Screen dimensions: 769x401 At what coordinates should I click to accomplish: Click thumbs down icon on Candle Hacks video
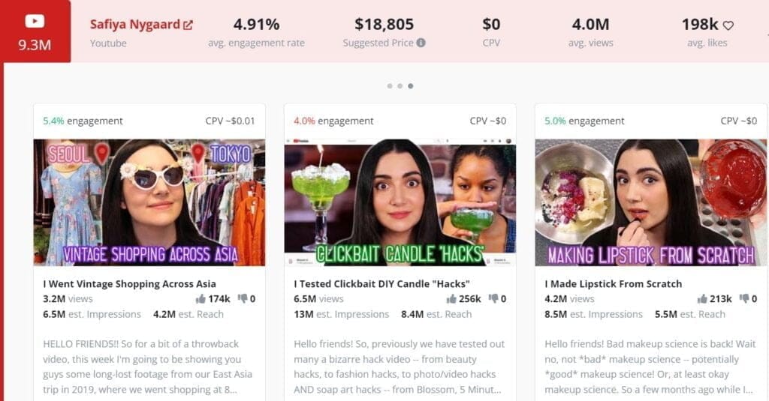tap(494, 298)
